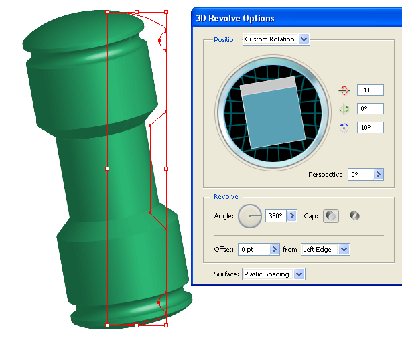Open the Plastic Shading surface dropdown
The image size is (402, 348).
[x=273, y=274]
